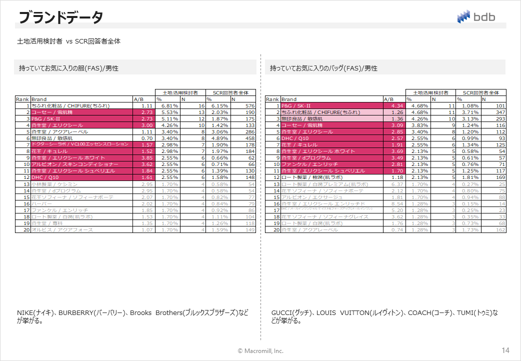Click the © Macromill, Inc. footer
521x361 pixels.
(260, 350)
